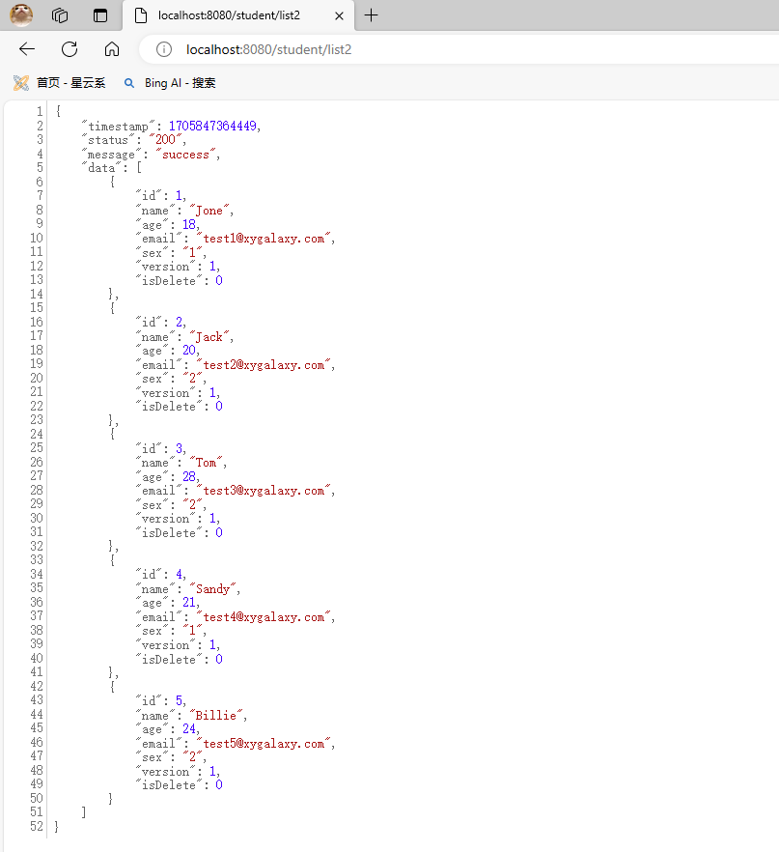779x852 pixels.
Task: Open the browser profile avatar
Action: click(x=21, y=15)
